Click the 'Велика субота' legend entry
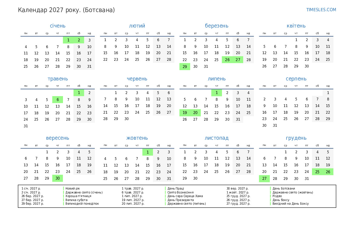The width and height of the screenshot is (354, 250). coord(76,200)
